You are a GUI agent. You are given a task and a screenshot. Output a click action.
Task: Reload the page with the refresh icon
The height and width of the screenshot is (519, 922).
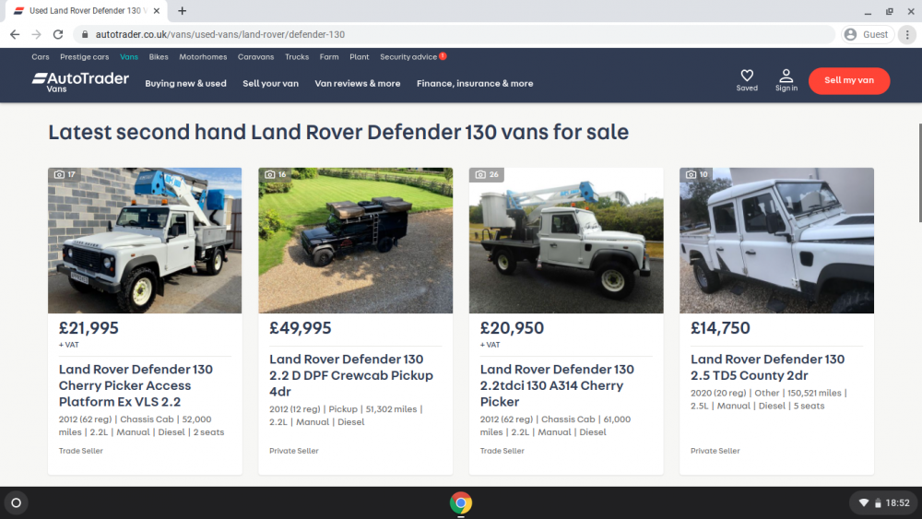(x=57, y=34)
